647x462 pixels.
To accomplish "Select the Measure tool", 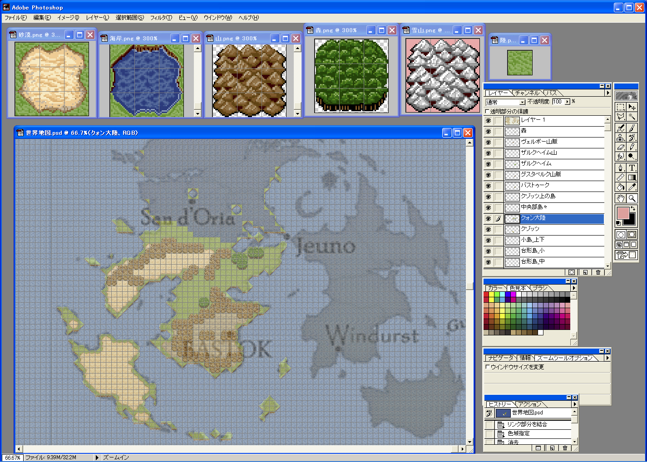I will coord(621,177).
